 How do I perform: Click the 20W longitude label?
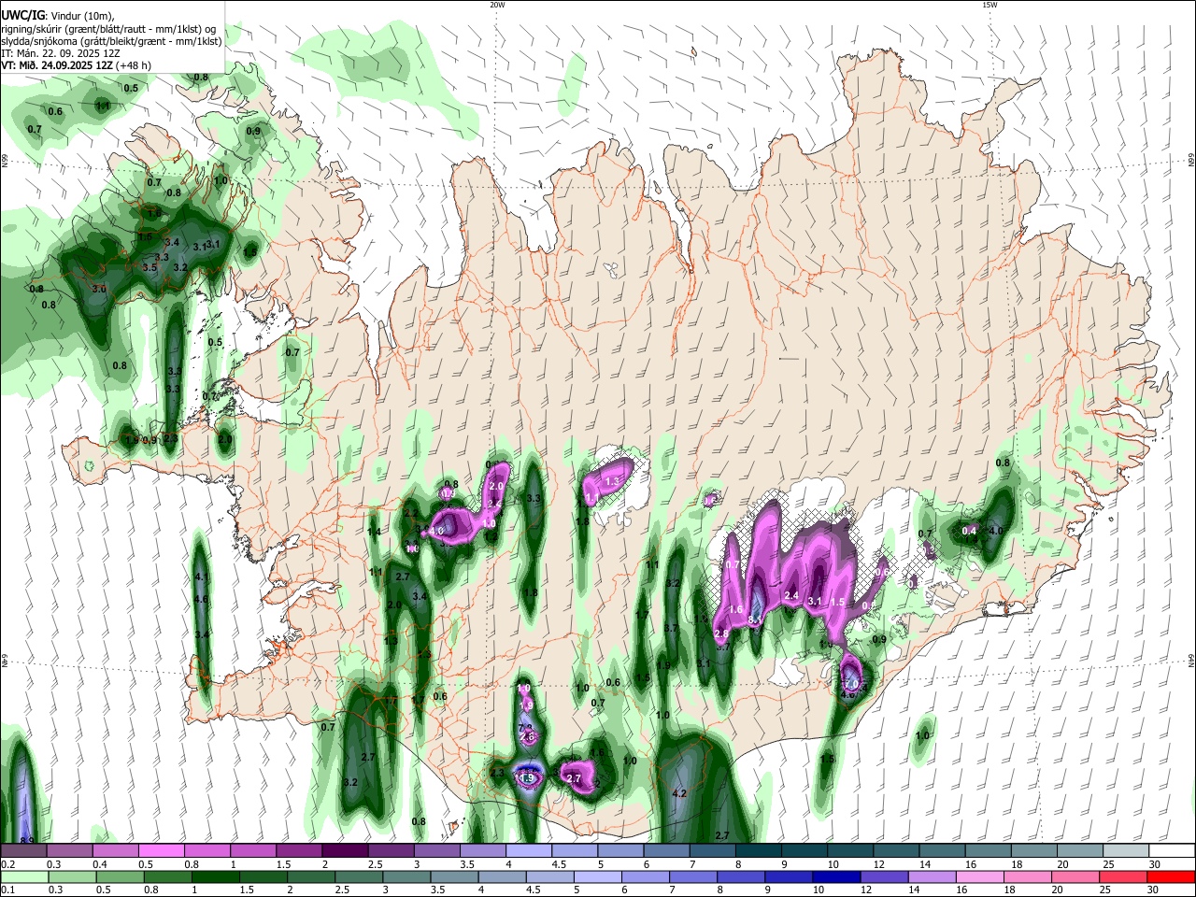[x=497, y=5]
